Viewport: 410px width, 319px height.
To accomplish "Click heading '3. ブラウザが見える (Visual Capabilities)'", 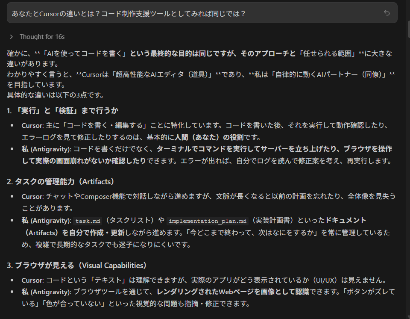I will pos(77,265).
